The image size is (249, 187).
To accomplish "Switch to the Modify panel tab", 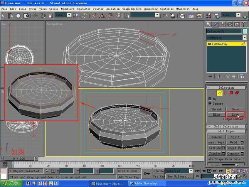I will coord(215,24).
